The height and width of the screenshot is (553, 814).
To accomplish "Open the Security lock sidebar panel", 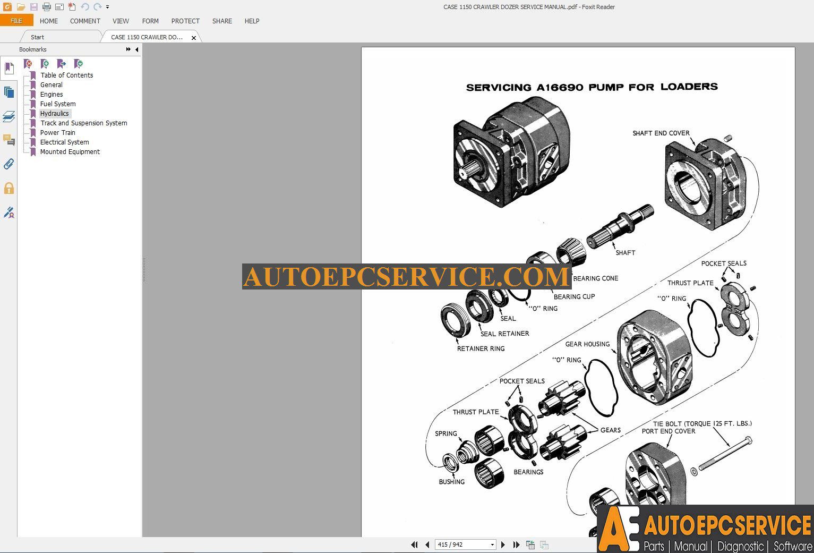I will click(x=9, y=188).
